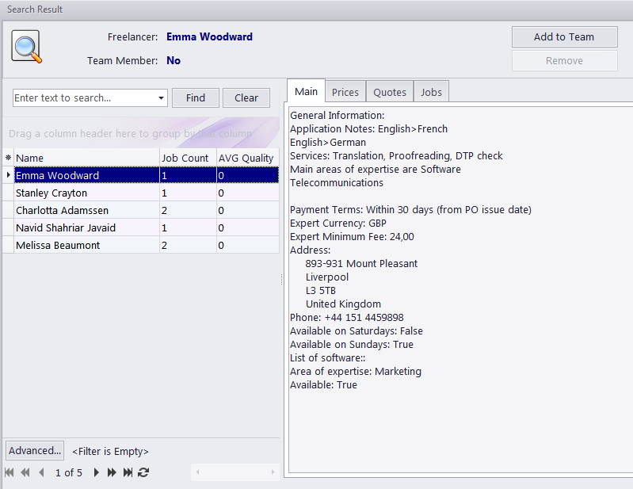
Task: Click the panel splitter handle dots
Action: click(281, 279)
